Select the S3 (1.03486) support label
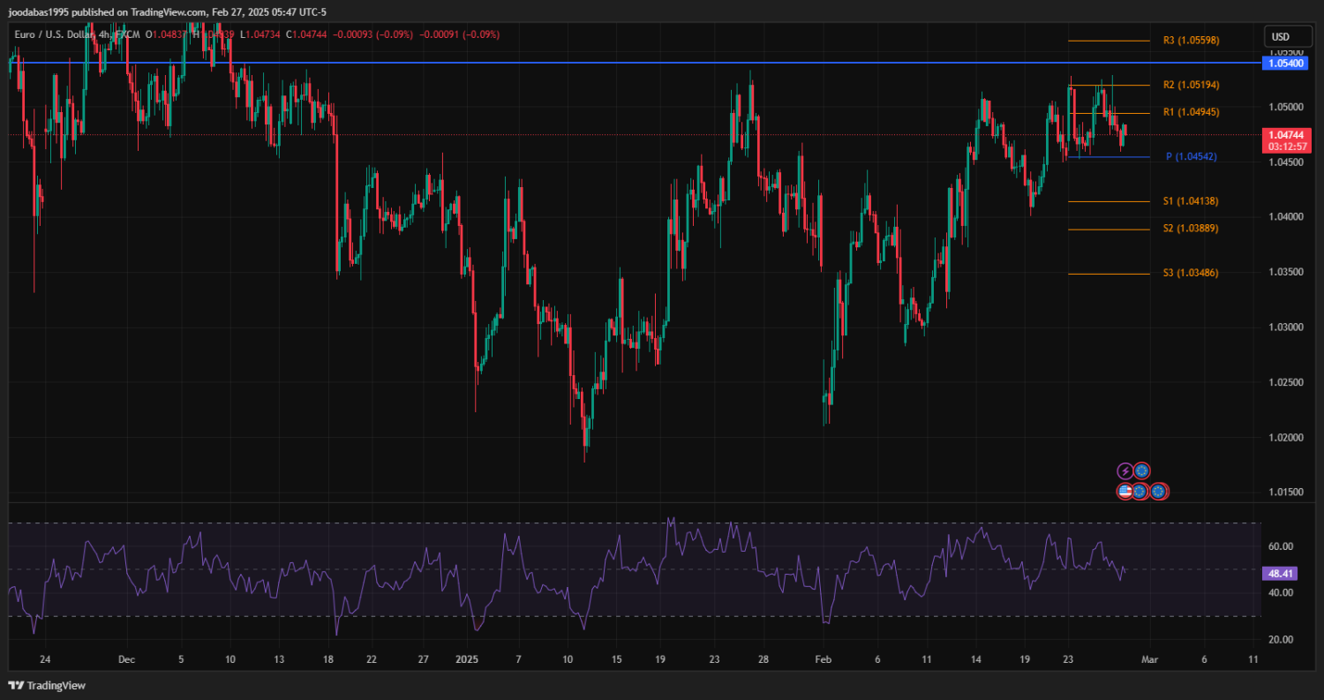The height and width of the screenshot is (700, 1324). point(1191,273)
